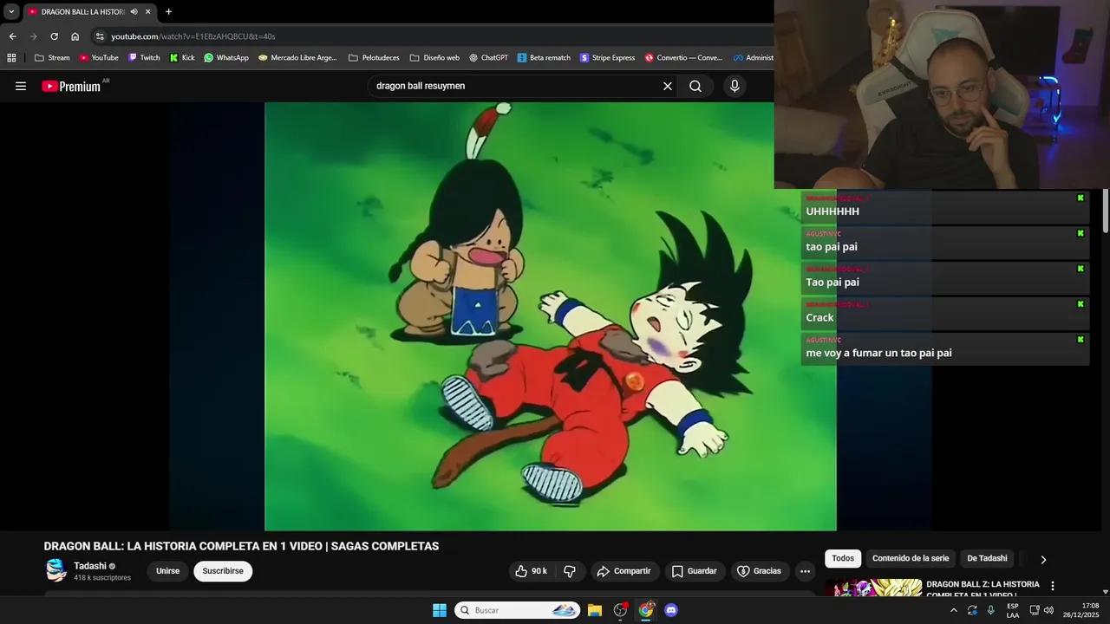1110x624 pixels.
Task: Dislike the video with thumbs down
Action: tap(570, 571)
